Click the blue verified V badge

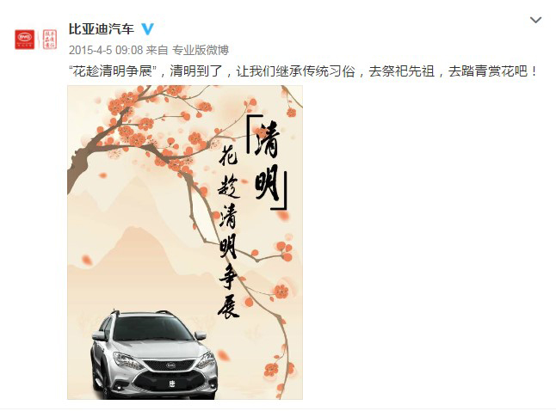coord(147,28)
